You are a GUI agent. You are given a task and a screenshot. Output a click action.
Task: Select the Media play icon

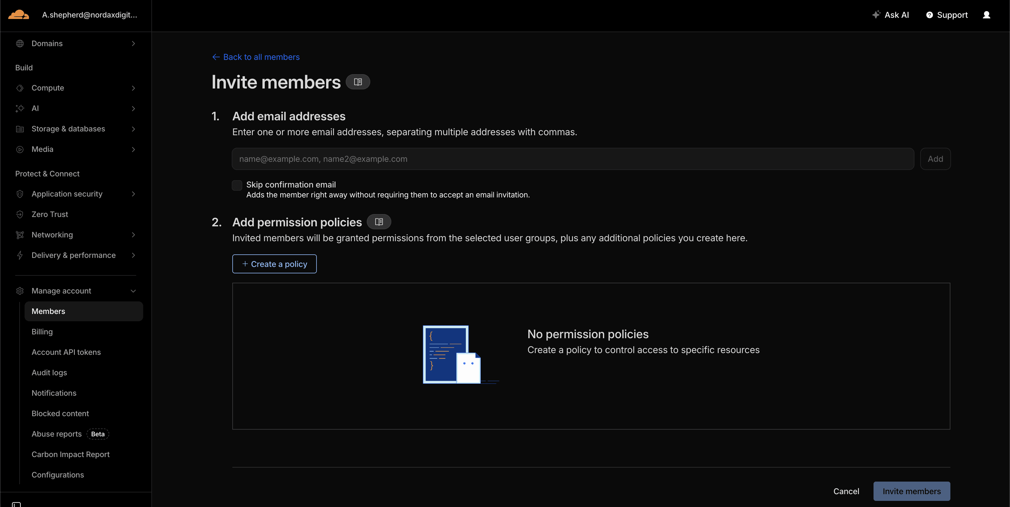[x=20, y=149]
